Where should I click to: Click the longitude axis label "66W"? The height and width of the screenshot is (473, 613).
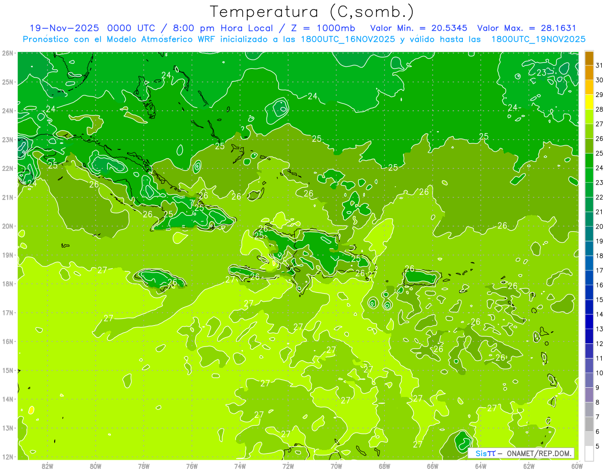(433, 466)
